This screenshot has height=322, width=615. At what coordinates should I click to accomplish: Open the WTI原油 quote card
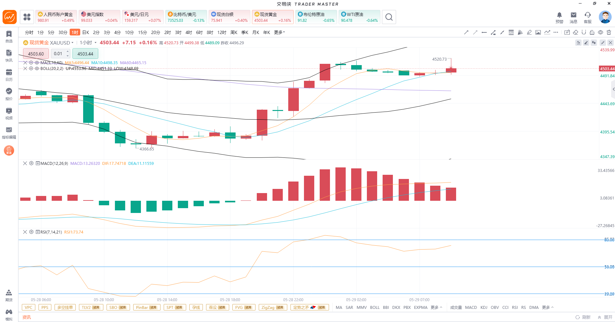click(359, 17)
